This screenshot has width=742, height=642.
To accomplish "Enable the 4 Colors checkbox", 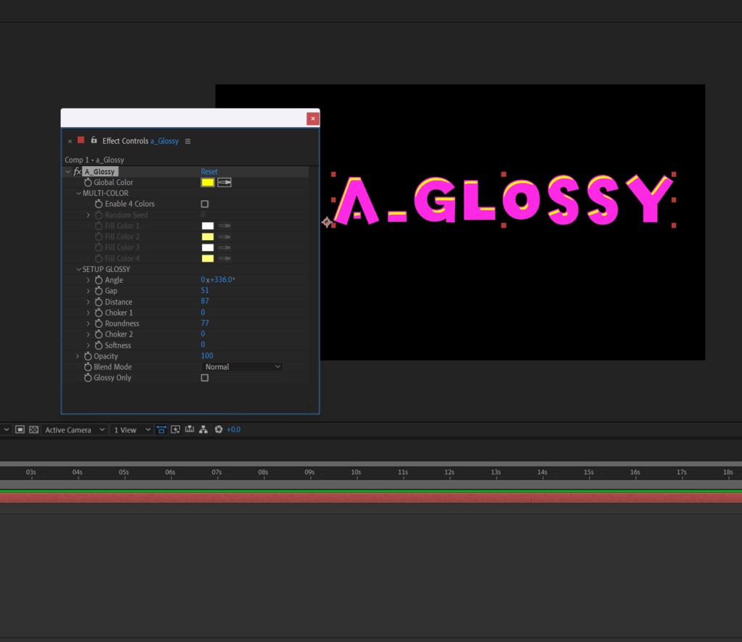I will point(204,204).
